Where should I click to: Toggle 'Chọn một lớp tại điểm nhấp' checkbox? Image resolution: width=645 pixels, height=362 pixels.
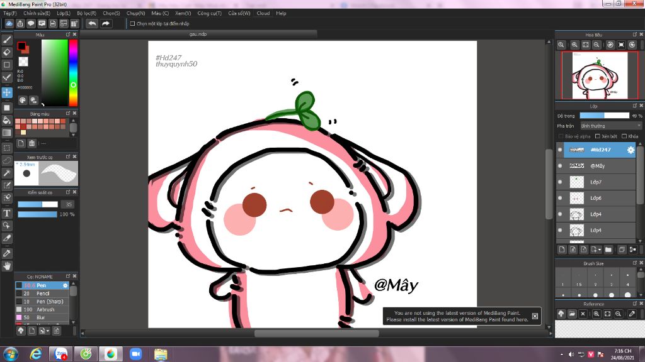pos(132,24)
